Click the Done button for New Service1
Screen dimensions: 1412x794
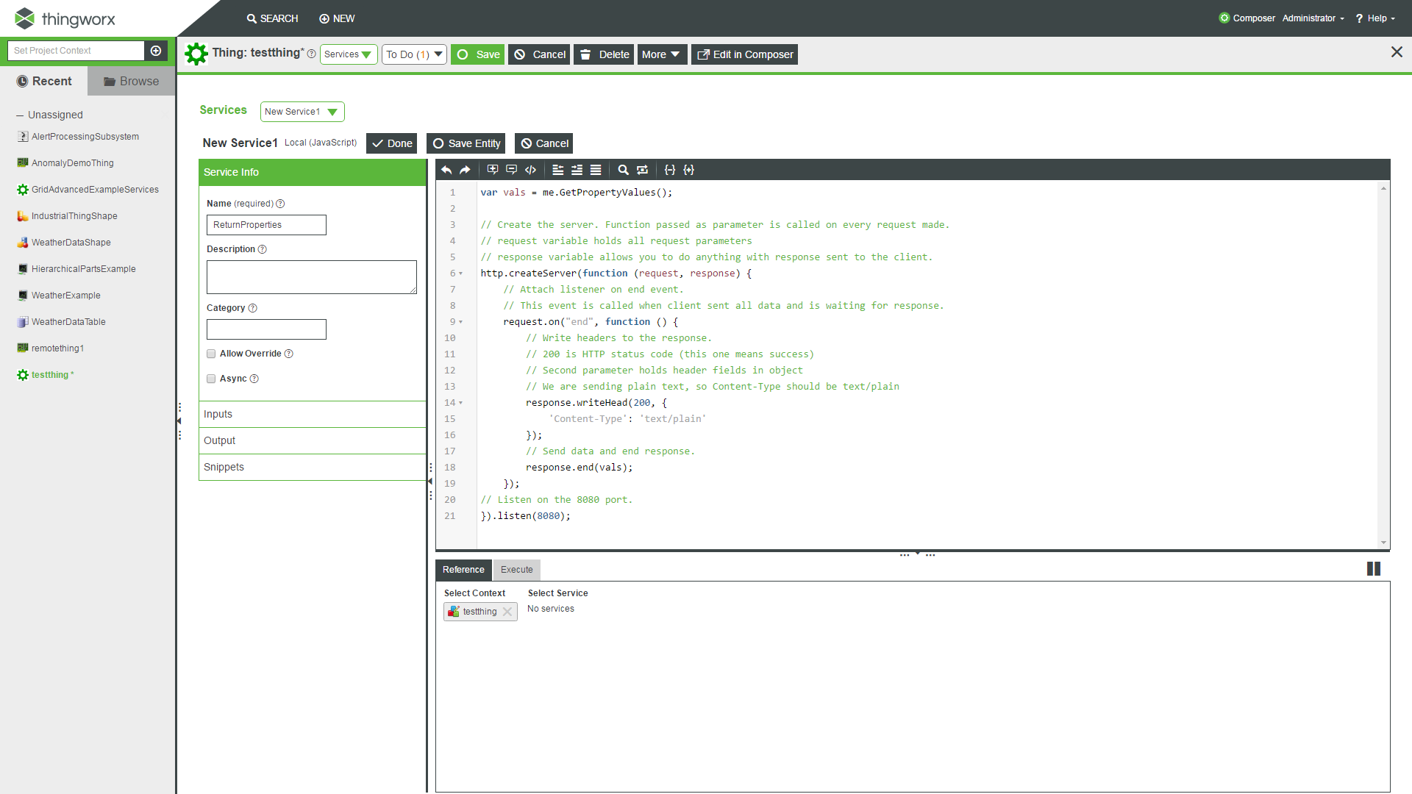click(391, 143)
